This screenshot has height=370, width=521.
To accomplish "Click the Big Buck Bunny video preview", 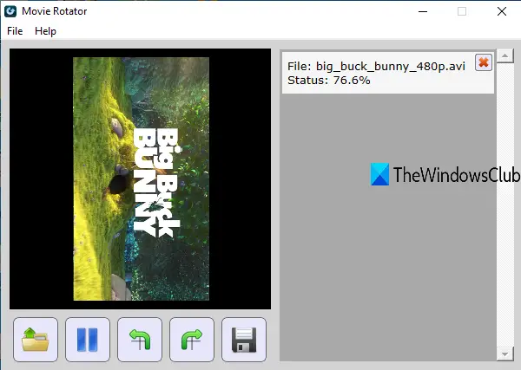I will 141,179.
